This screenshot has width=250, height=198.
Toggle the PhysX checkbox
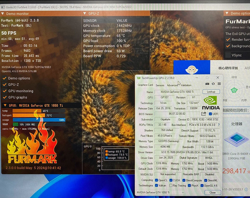point(189,186)
